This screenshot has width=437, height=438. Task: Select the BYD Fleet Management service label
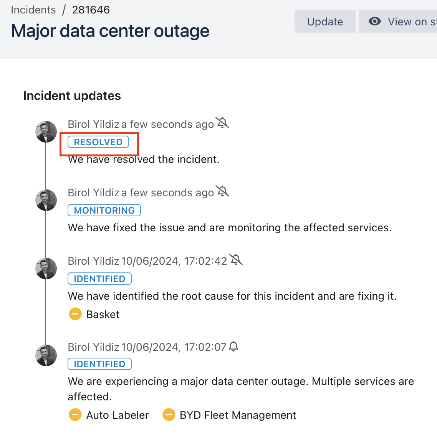point(238,415)
